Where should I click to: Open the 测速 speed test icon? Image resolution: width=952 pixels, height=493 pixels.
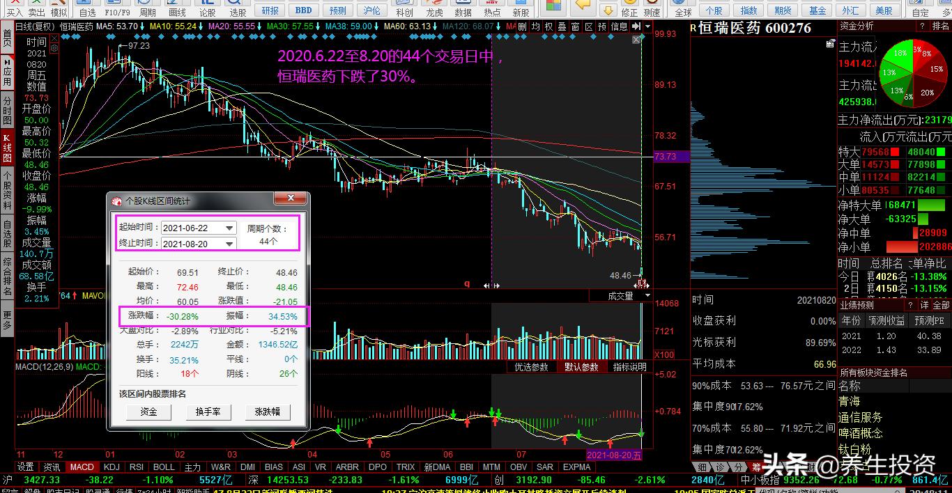(x=652, y=8)
